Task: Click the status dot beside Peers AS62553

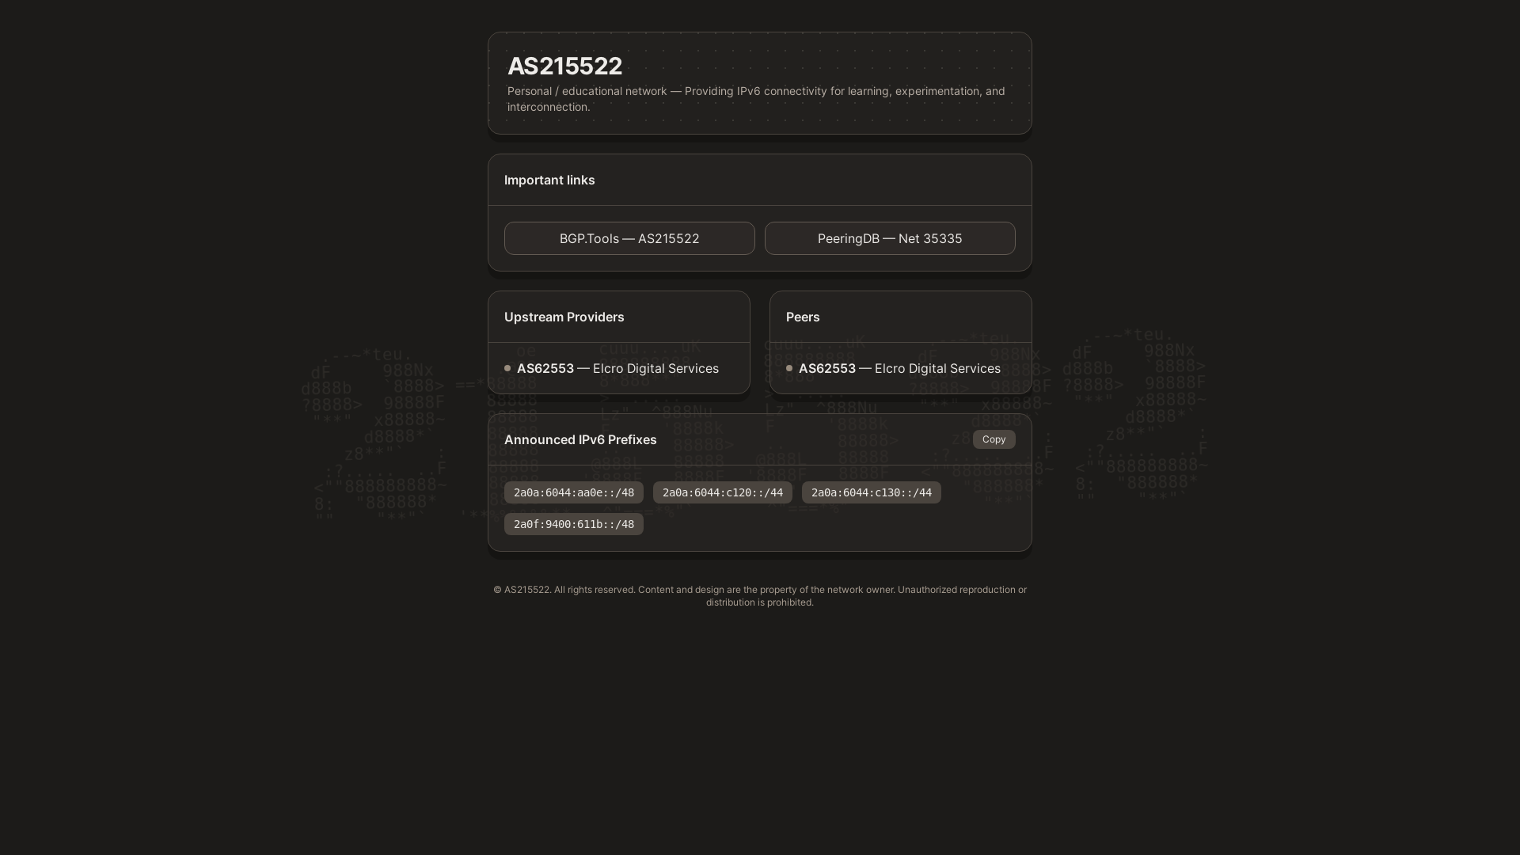Action: (789, 368)
